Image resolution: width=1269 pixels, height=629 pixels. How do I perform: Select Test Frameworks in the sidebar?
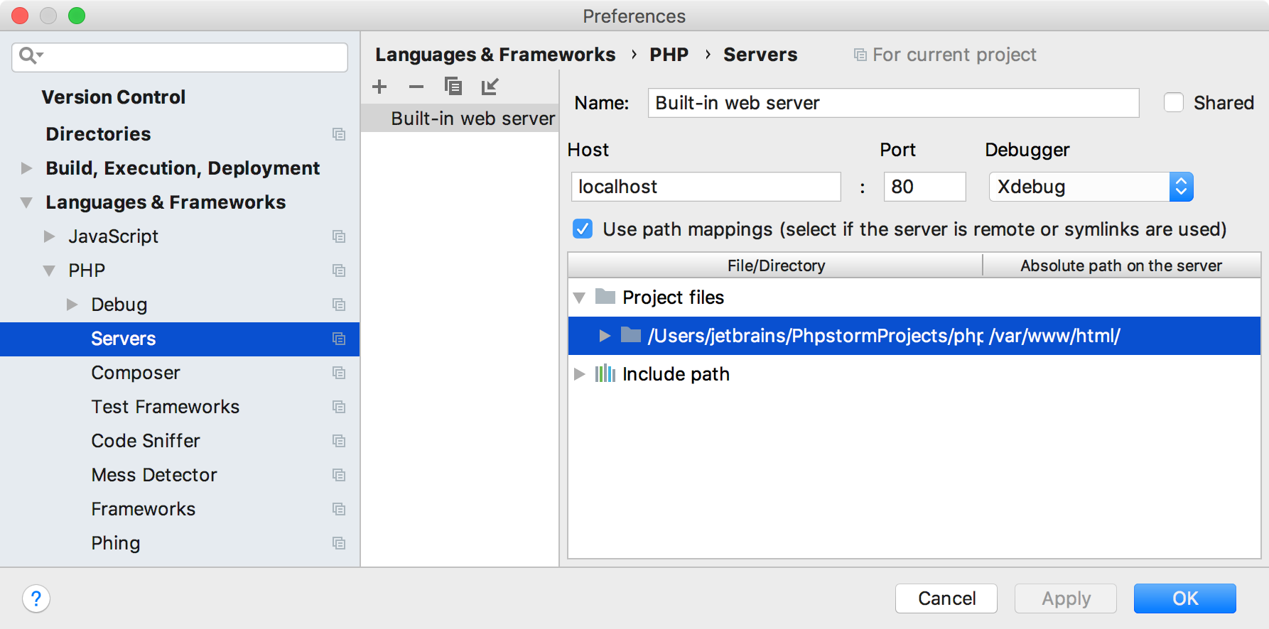click(x=165, y=407)
